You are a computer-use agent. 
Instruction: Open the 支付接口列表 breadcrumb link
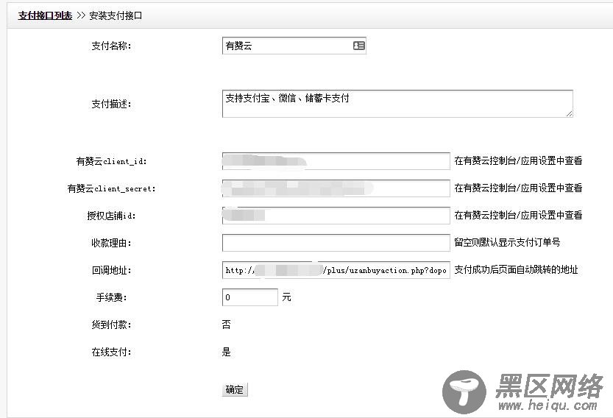pyautogui.click(x=45, y=15)
